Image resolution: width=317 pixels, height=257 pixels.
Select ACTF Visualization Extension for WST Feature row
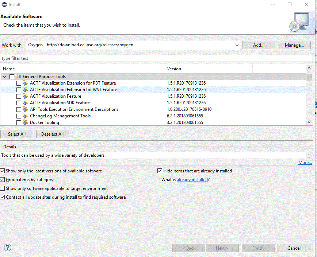click(x=153, y=90)
